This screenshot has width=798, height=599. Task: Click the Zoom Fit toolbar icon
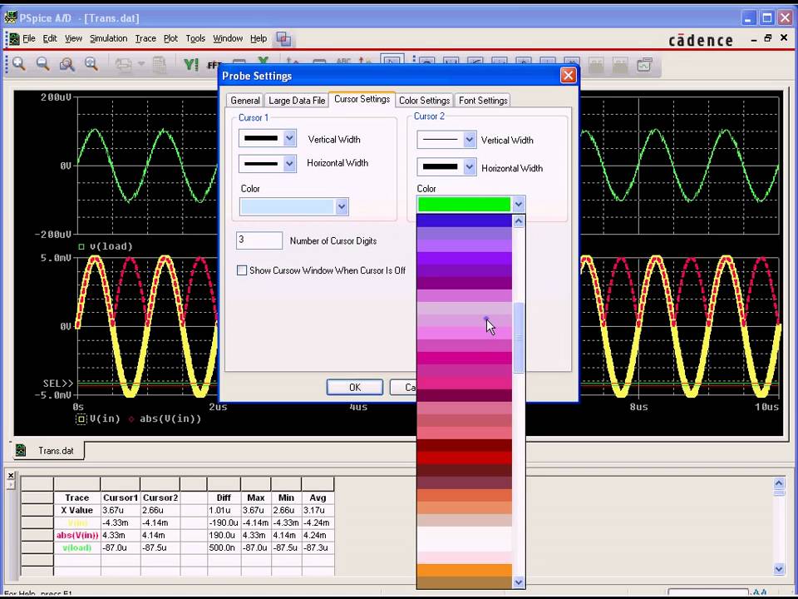(x=91, y=64)
